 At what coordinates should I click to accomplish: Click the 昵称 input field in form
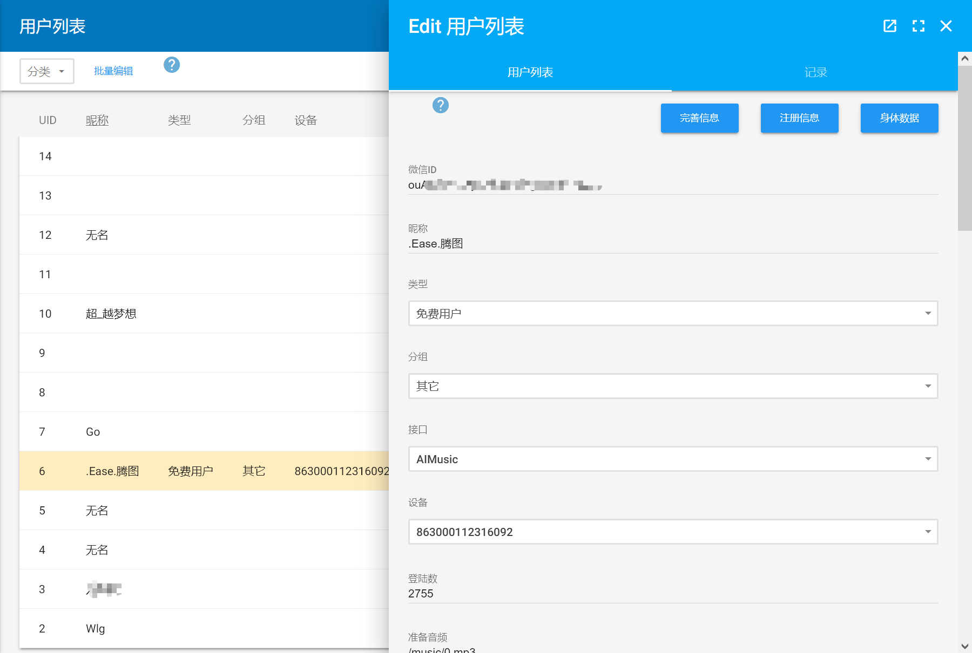pos(673,244)
